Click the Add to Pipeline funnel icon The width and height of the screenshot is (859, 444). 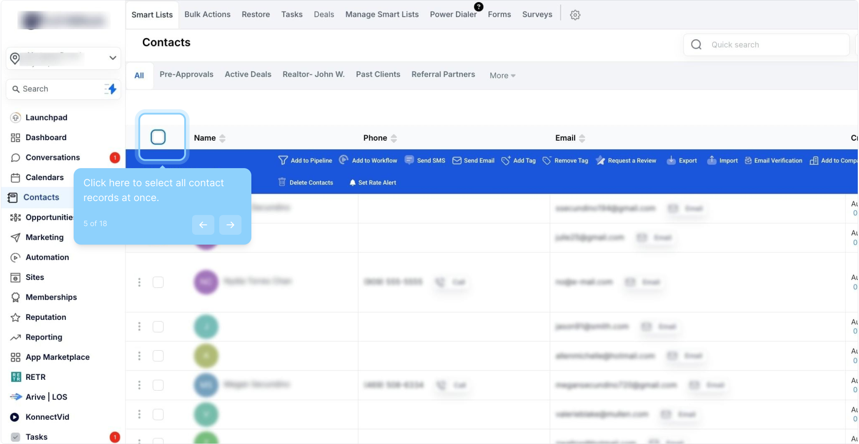pyautogui.click(x=283, y=160)
